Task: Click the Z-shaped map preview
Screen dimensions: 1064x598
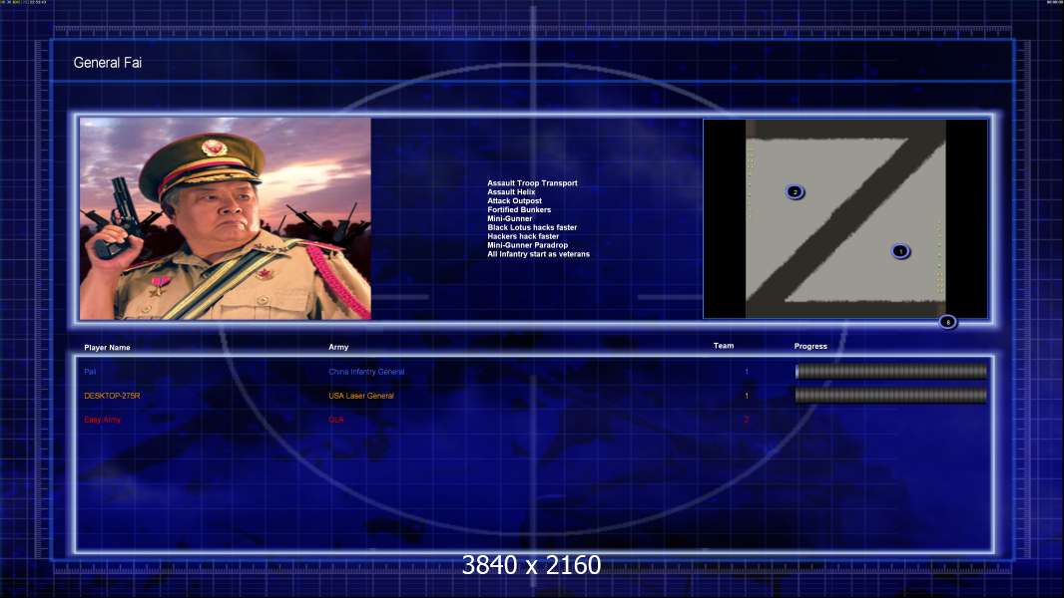Action: (x=845, y=218)
